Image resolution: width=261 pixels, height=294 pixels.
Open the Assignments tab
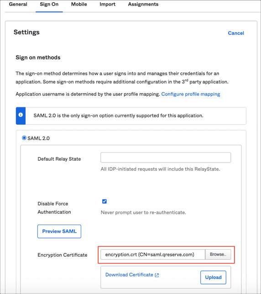pos(143,4)
